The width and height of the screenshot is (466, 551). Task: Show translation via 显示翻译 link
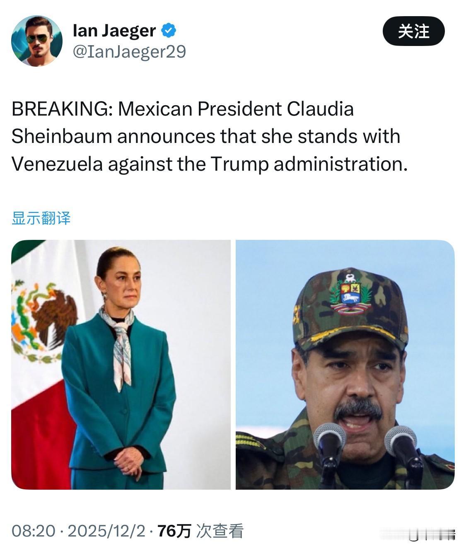pyautogui.click(x=41, y=218)
